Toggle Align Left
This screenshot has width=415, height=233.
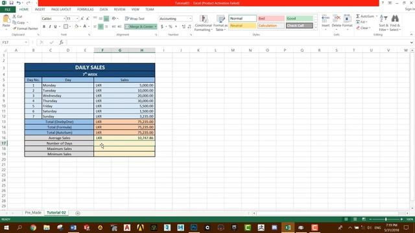(95, 27)
